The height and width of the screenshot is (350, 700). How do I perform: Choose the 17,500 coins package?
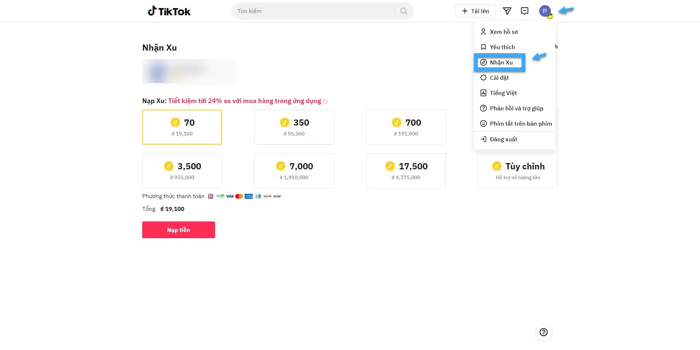[406, 171]
